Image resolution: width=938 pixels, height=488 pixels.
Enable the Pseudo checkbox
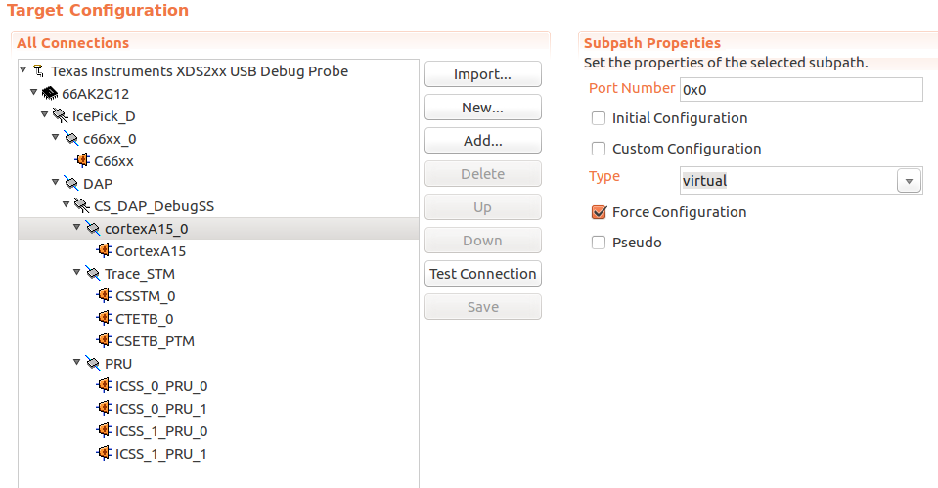(x=599, y=243)
